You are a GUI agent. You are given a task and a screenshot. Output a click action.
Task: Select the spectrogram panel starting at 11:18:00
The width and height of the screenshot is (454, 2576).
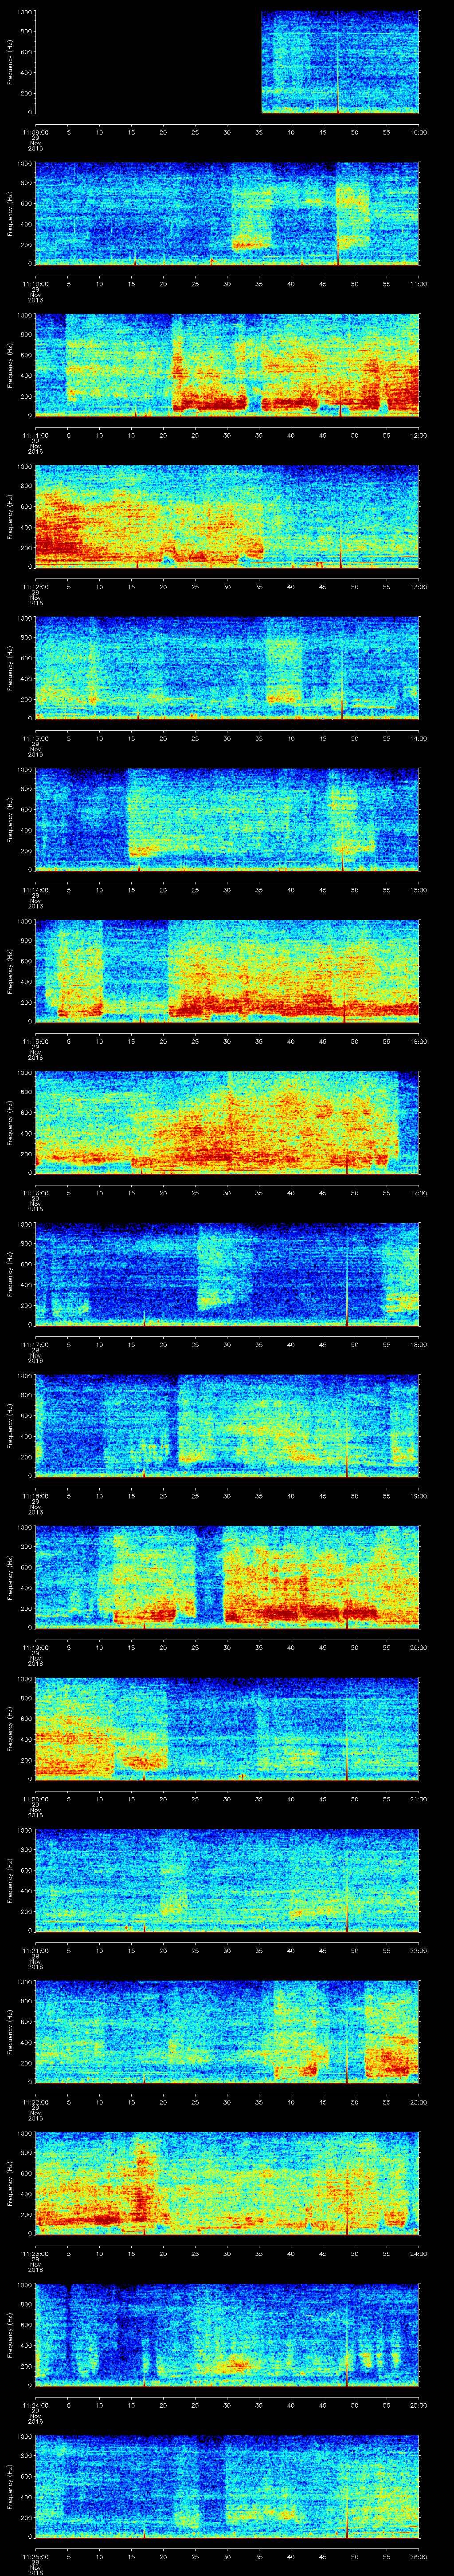pyautogui.click(x=227, y=1426)
